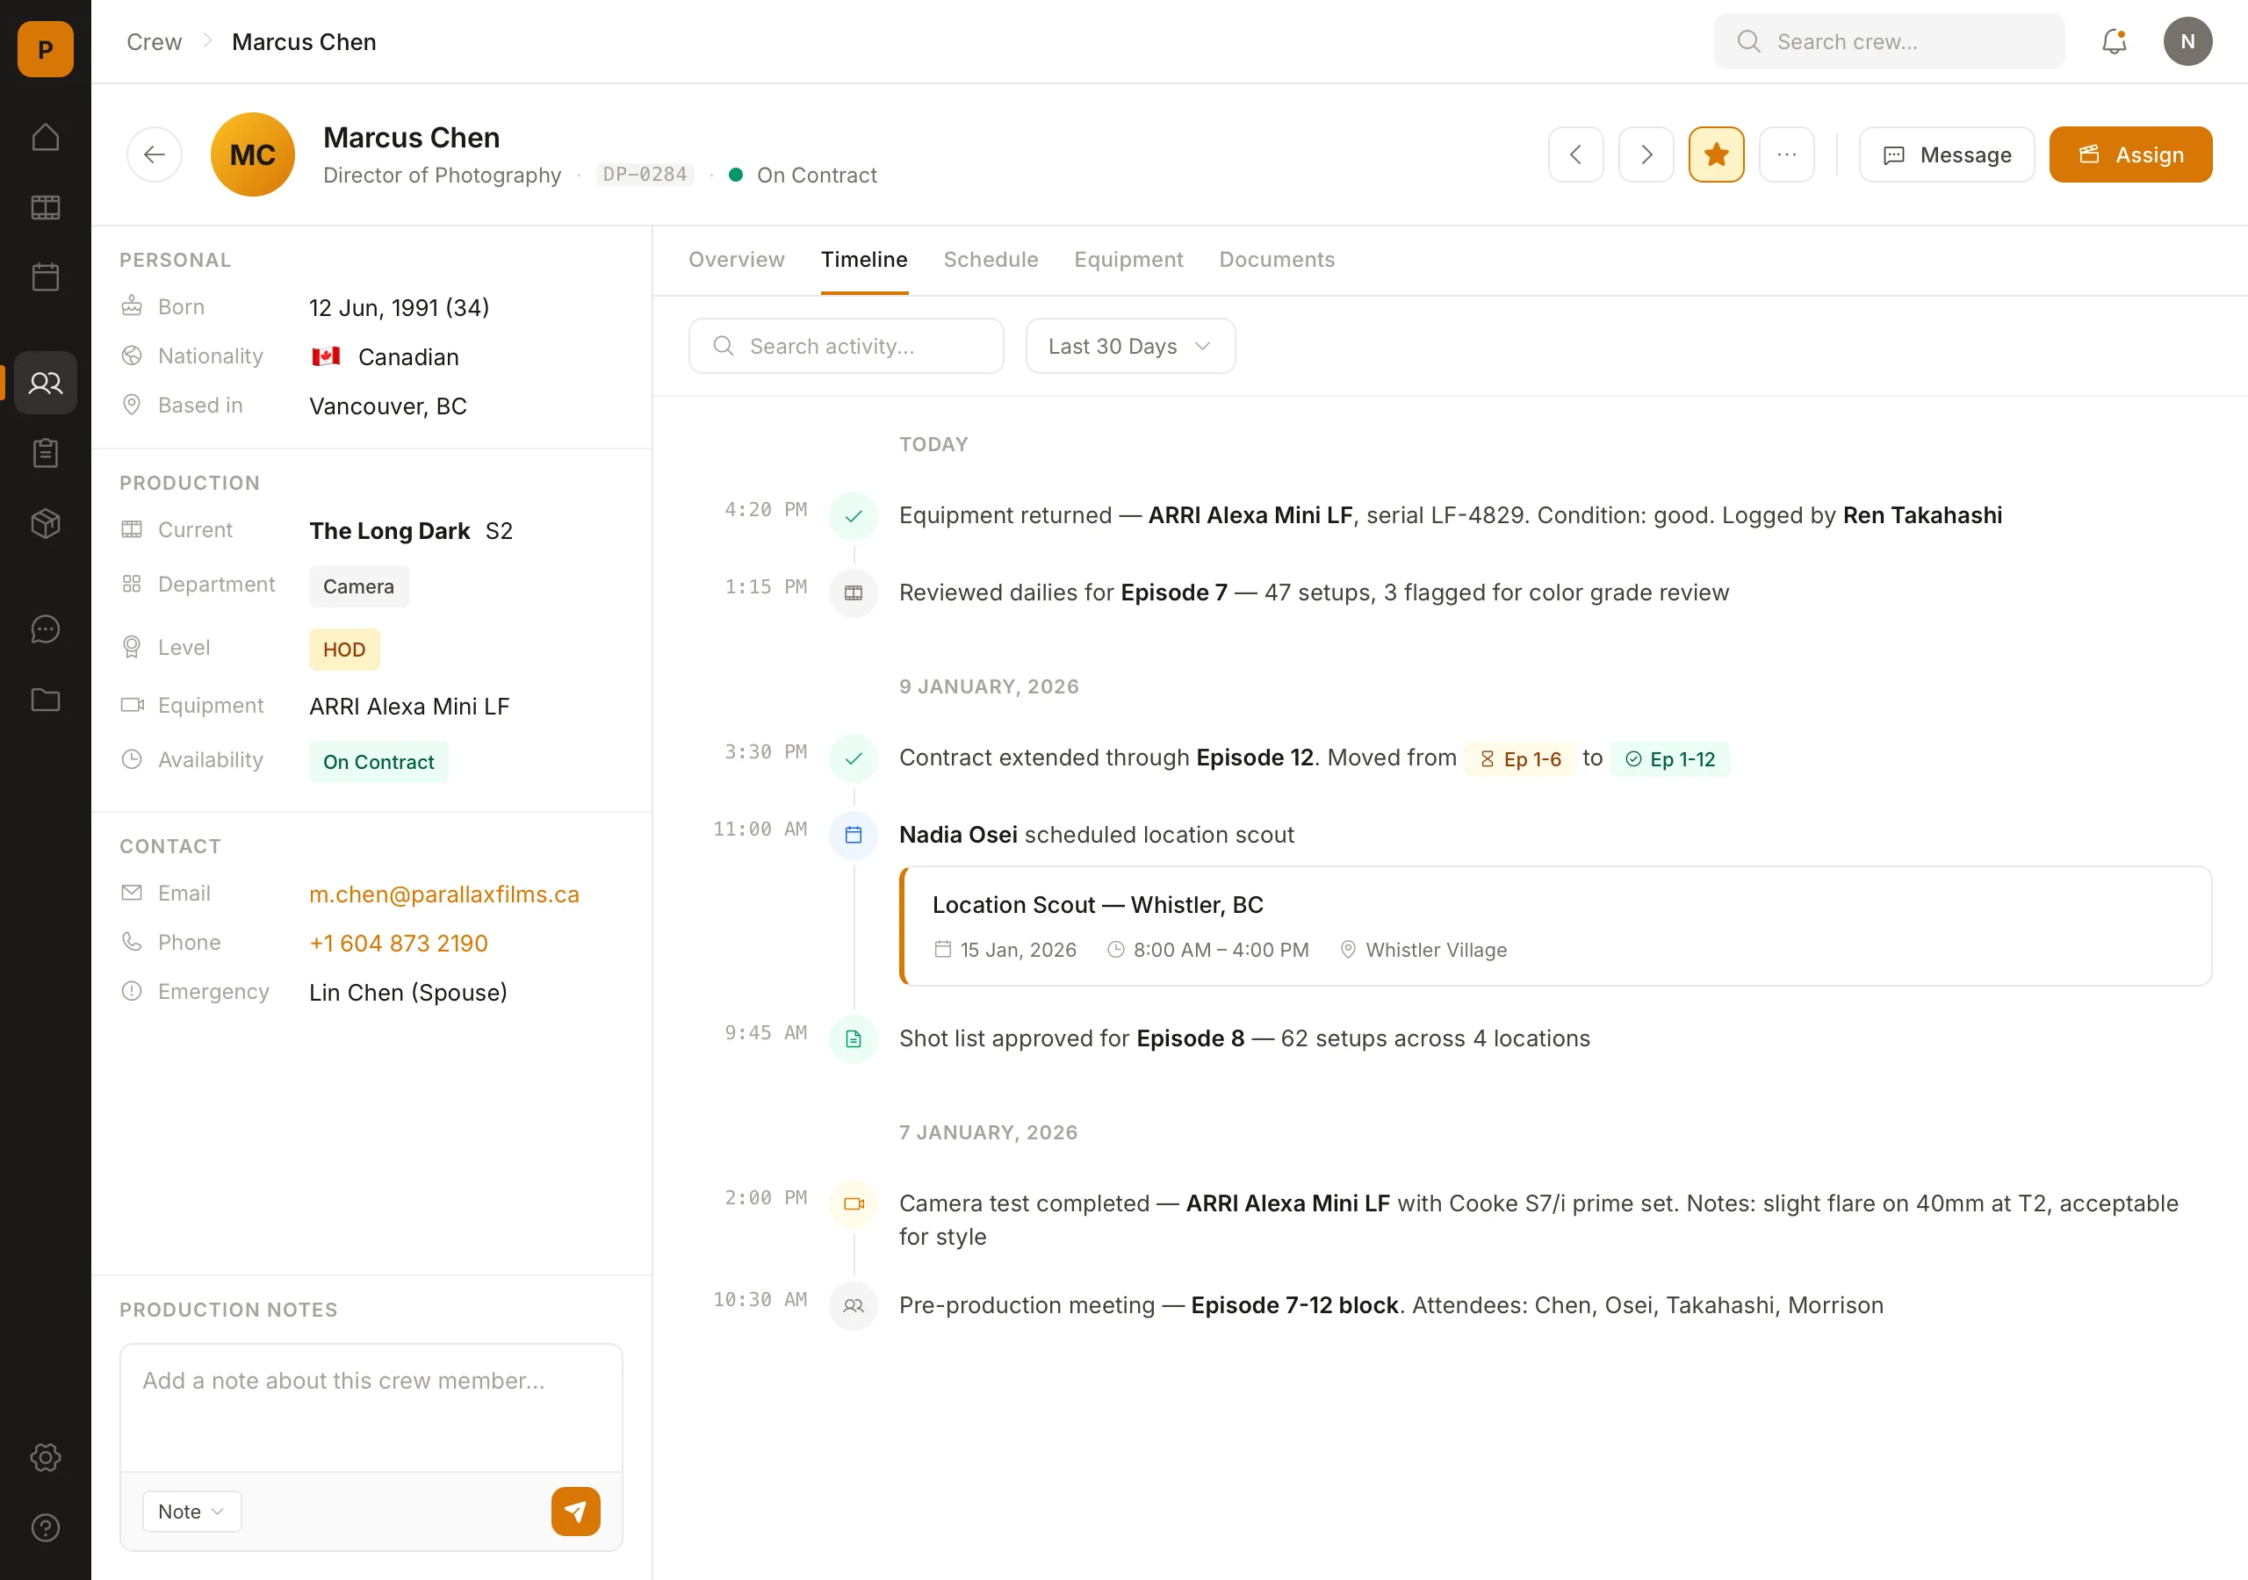Click the m.chen@parallaxfilms.ca email link

(x=443, y=894)
